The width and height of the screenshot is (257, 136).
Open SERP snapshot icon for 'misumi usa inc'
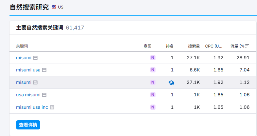pos(52,107)
